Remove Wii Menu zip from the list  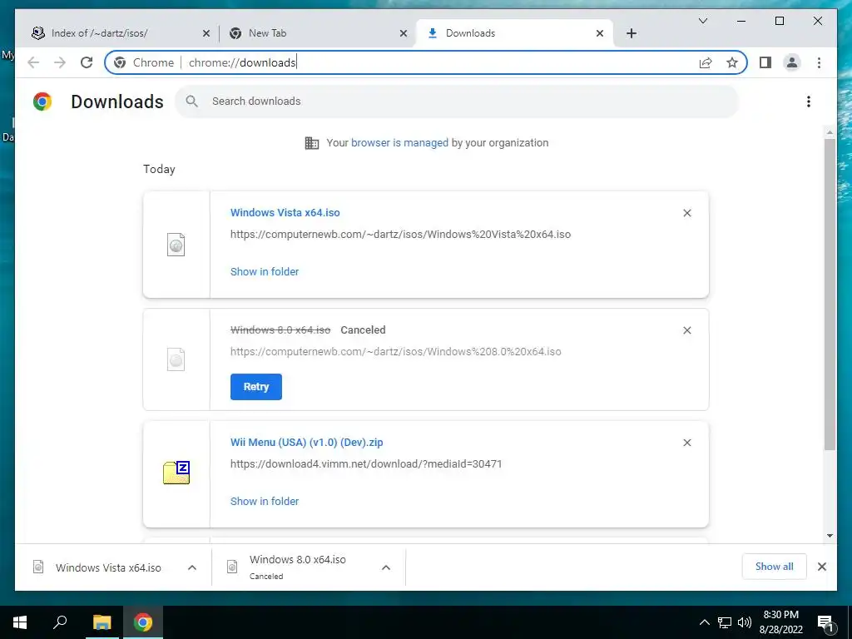(x=686, y=443)
